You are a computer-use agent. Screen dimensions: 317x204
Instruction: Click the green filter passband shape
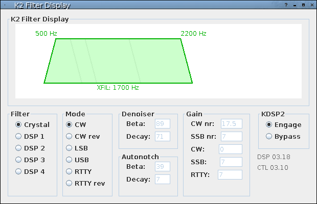coord(118,61)
